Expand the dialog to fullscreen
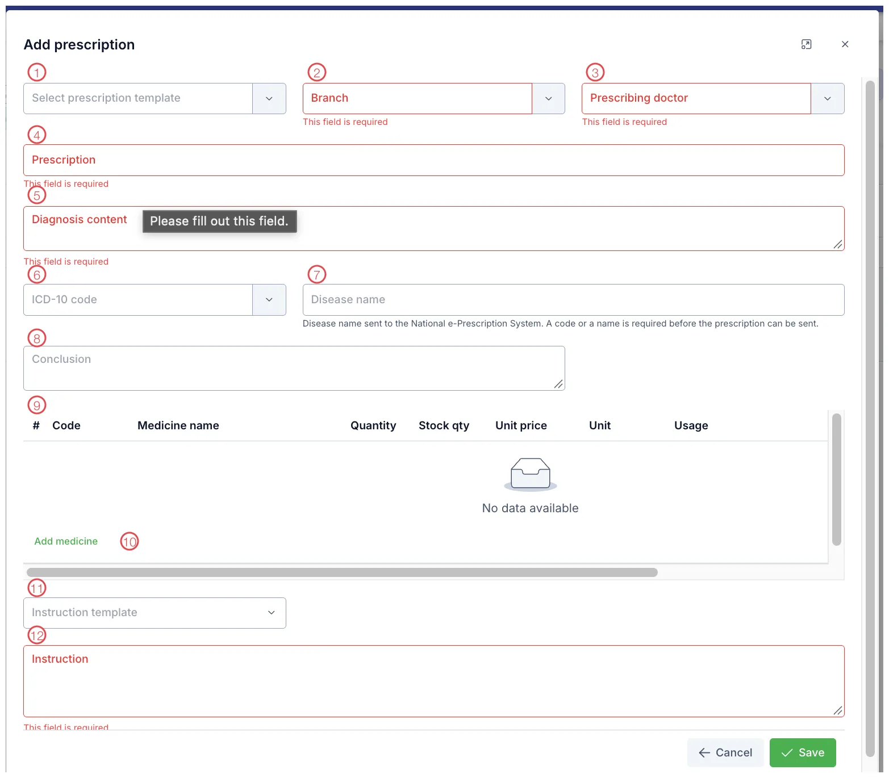889x778 pixels. click(x=806, y=44)
